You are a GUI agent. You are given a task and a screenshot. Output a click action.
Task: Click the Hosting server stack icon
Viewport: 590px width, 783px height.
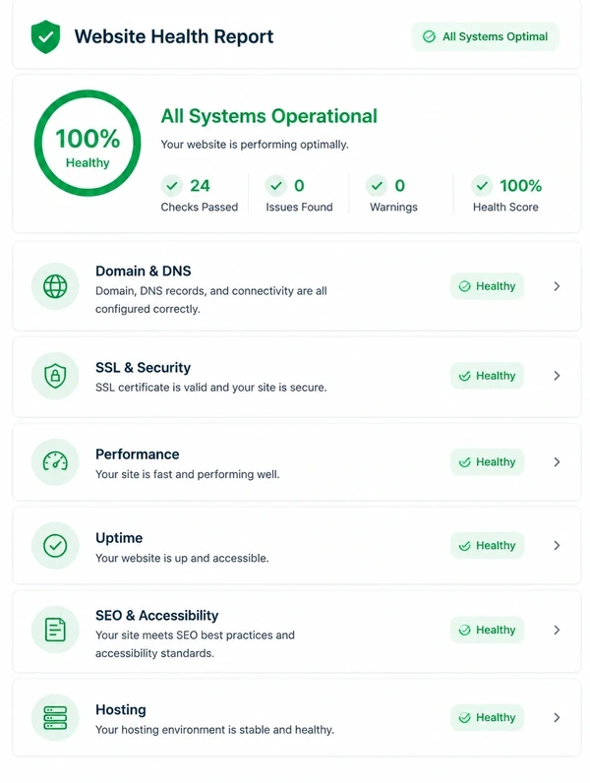tap(55, 717)
